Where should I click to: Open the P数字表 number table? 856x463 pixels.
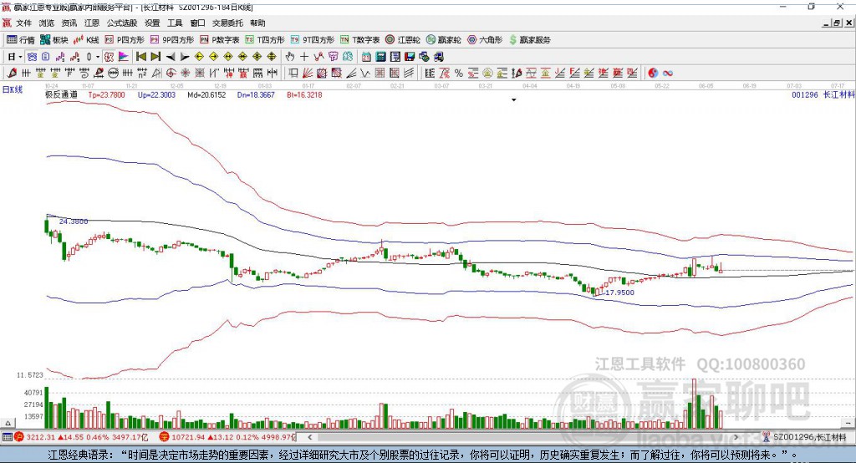point(220,40)
